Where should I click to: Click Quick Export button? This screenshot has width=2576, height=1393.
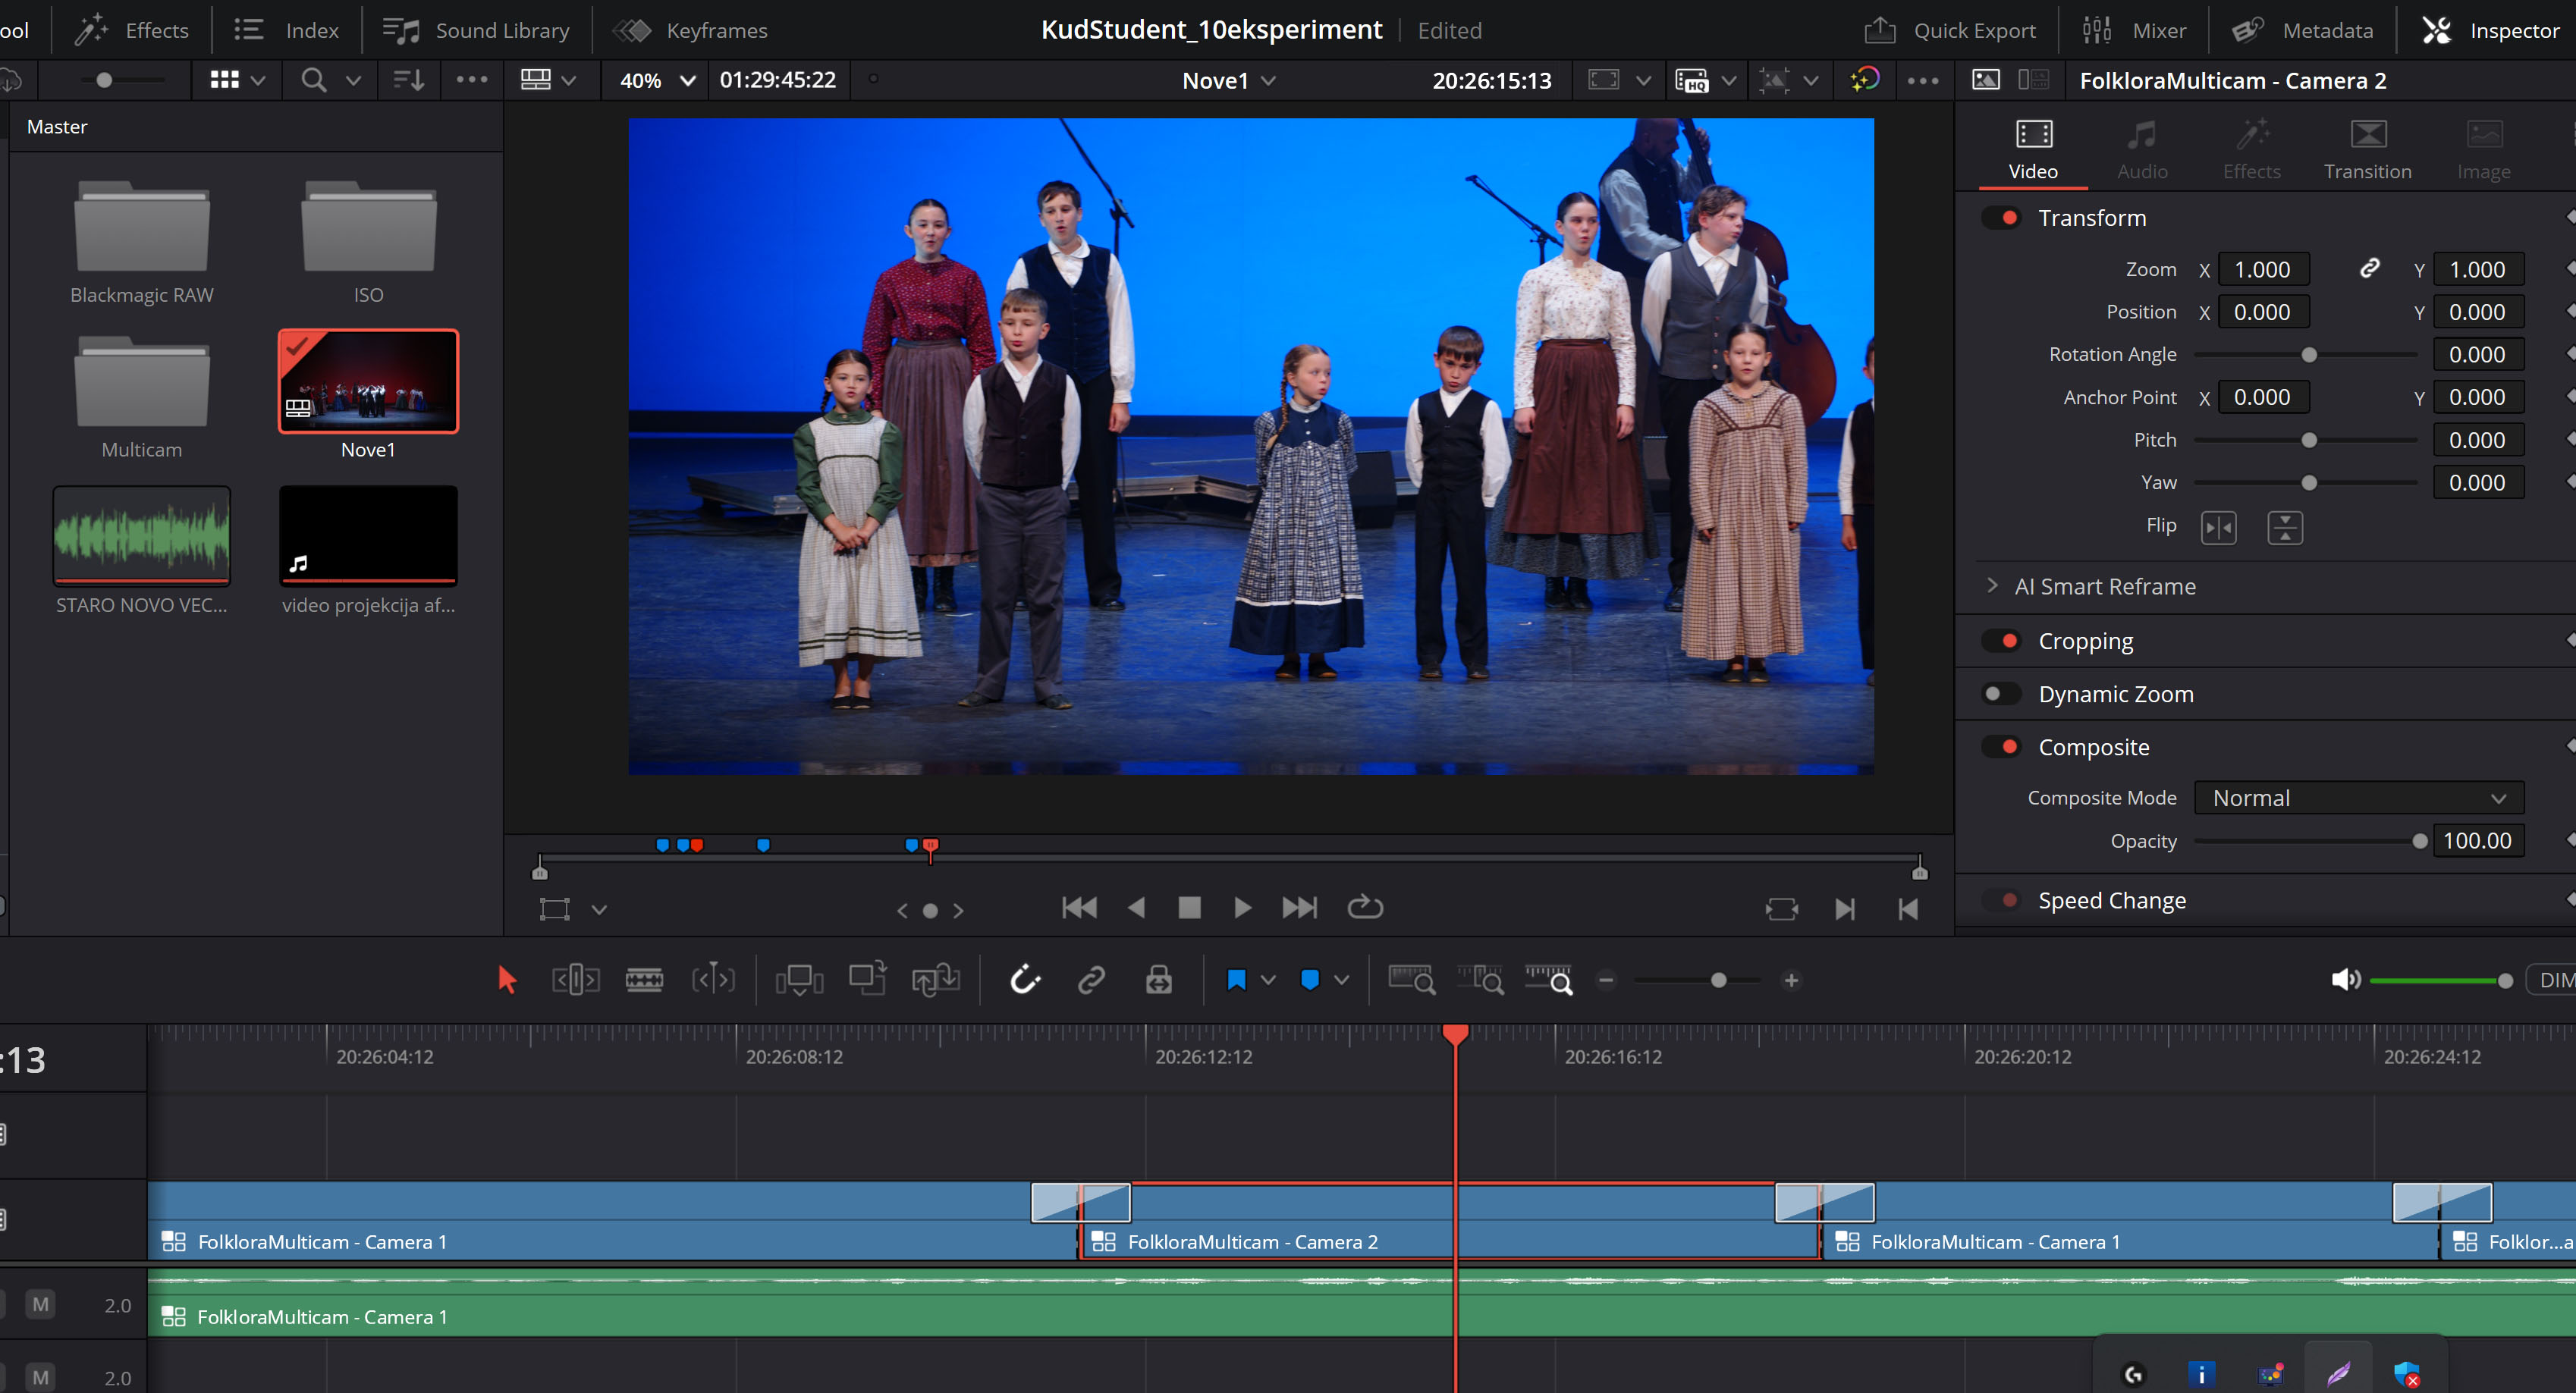pos(1950,30)
